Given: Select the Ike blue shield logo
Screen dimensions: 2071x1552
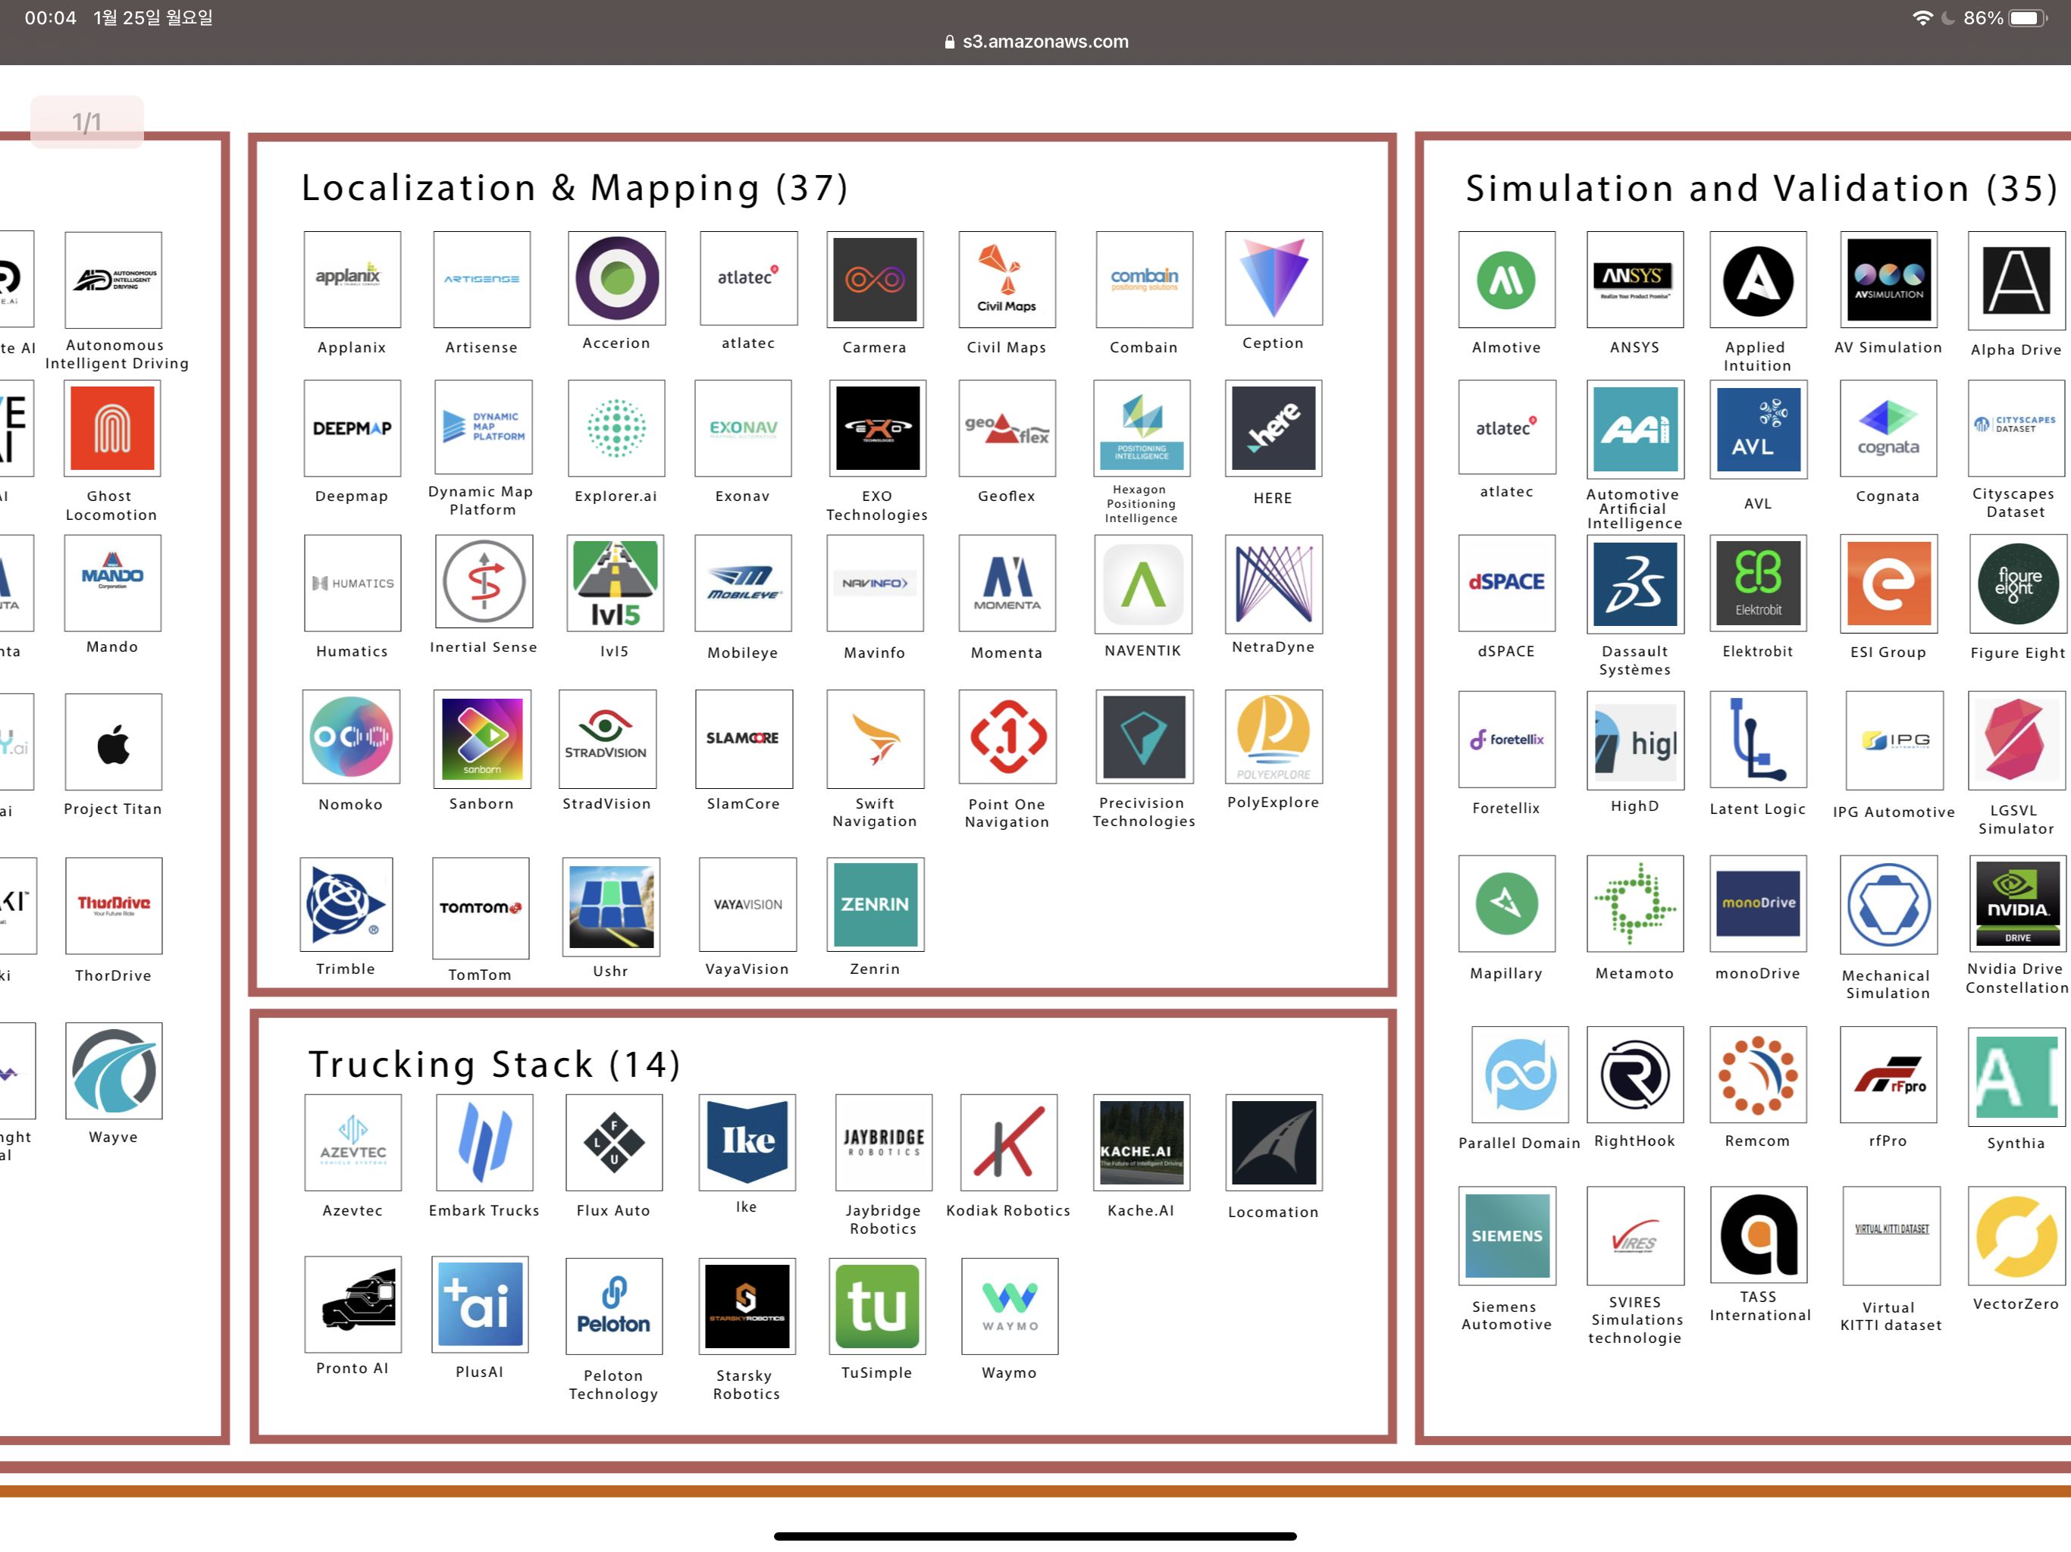Looking at the screenshot, I should coord(747,1142).
